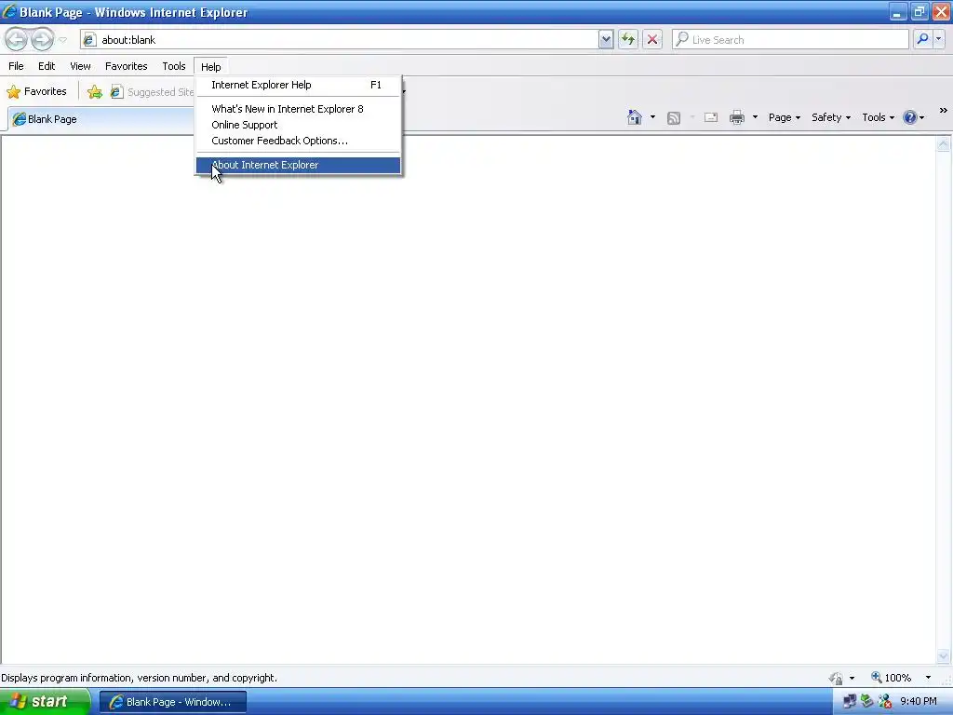Choose Customer Feedback Options entry
The image size is (953, 715).
[x=298, y=141]
